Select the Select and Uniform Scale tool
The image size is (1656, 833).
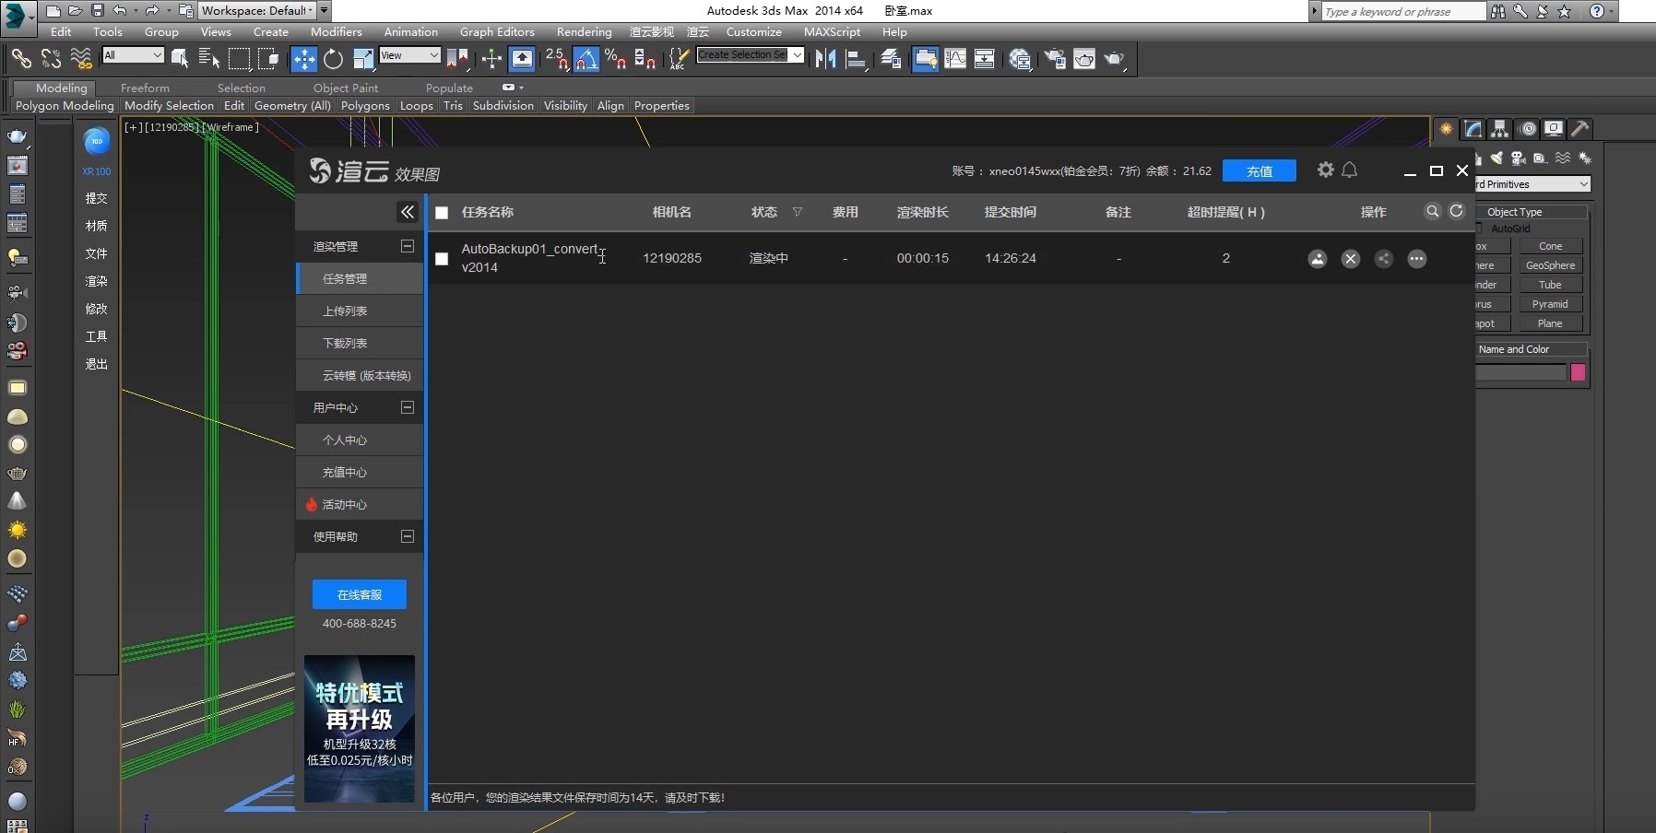[x=363, y=59]
